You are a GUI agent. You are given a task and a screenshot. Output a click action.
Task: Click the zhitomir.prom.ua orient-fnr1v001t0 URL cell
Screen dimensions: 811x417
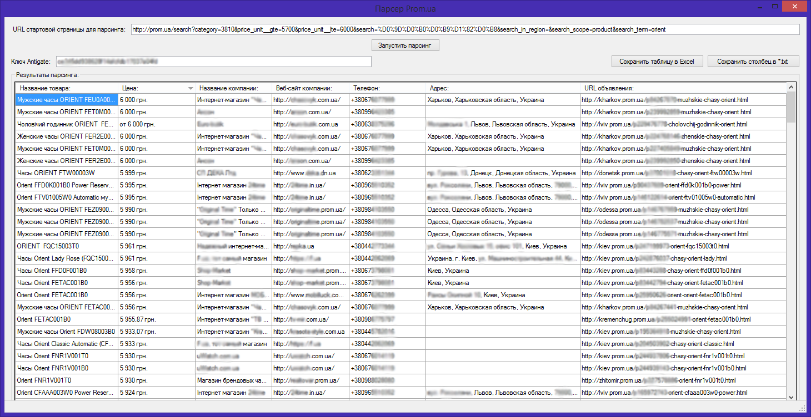[x=683, y=380]
